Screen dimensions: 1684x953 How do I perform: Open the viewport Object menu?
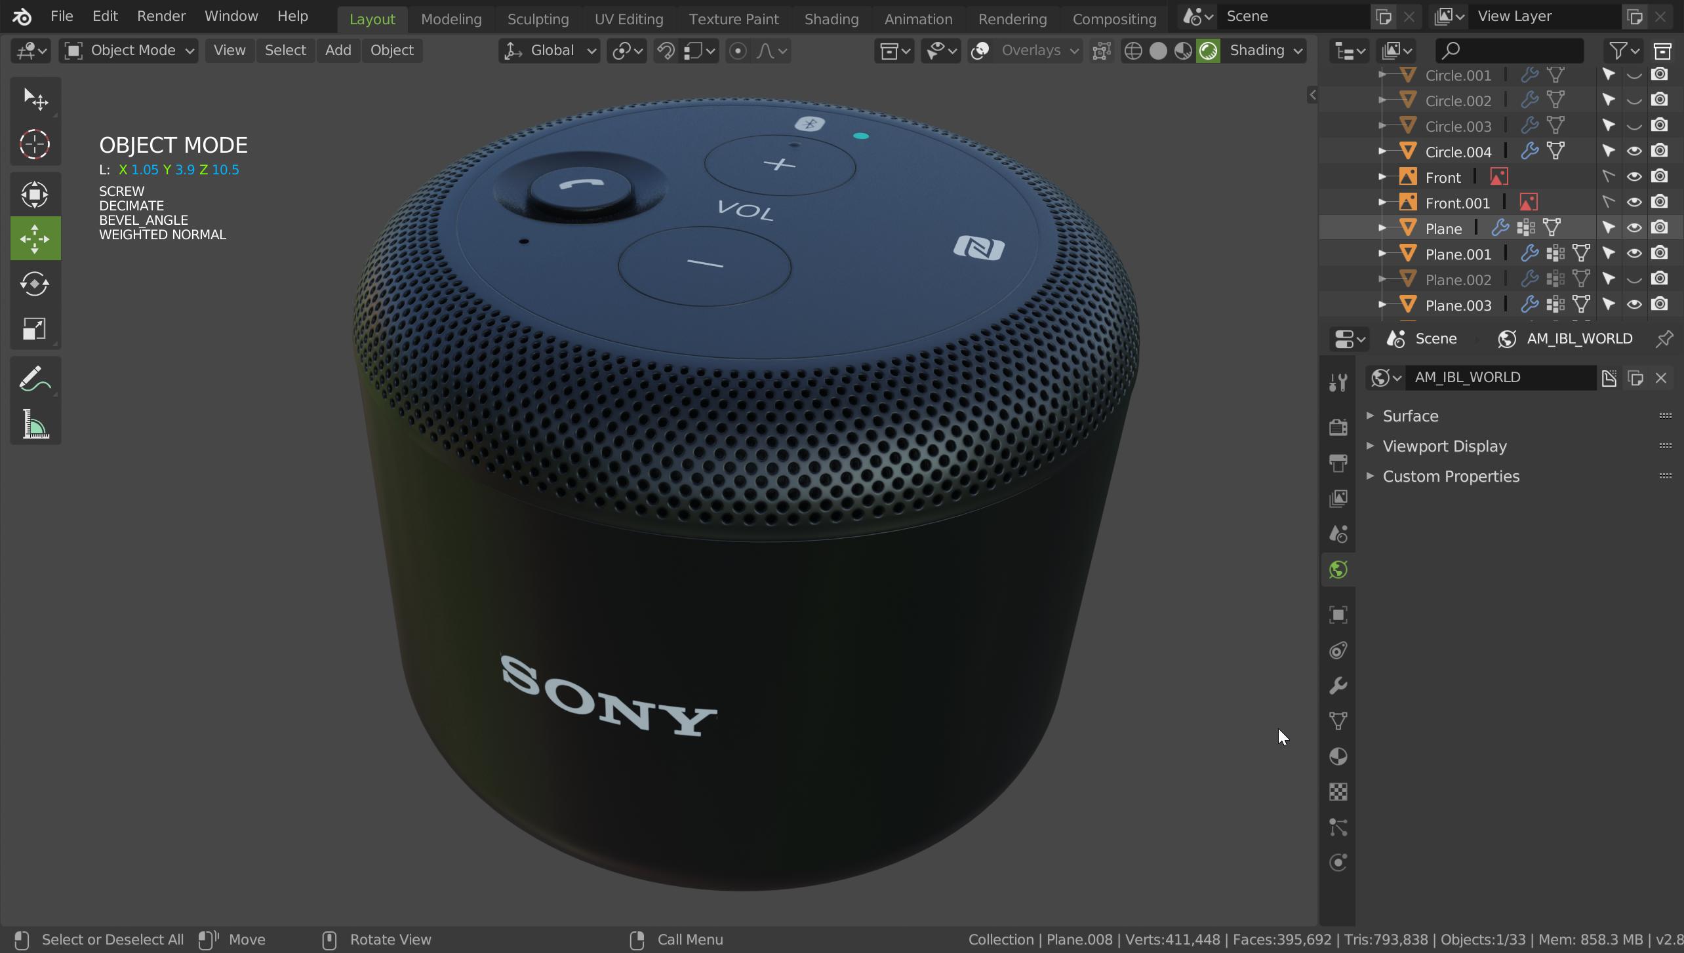click(x=391, y=50)
